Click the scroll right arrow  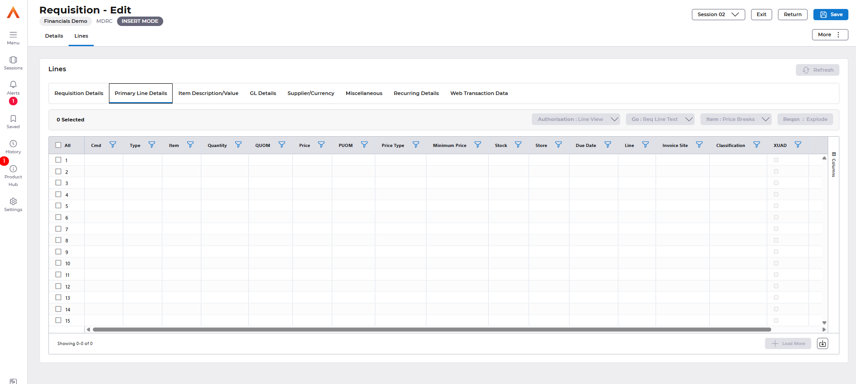click(x=824, y=329)
